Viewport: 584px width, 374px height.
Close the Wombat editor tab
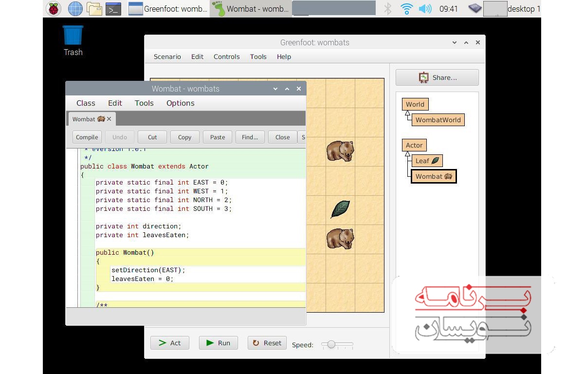[109, 119]
